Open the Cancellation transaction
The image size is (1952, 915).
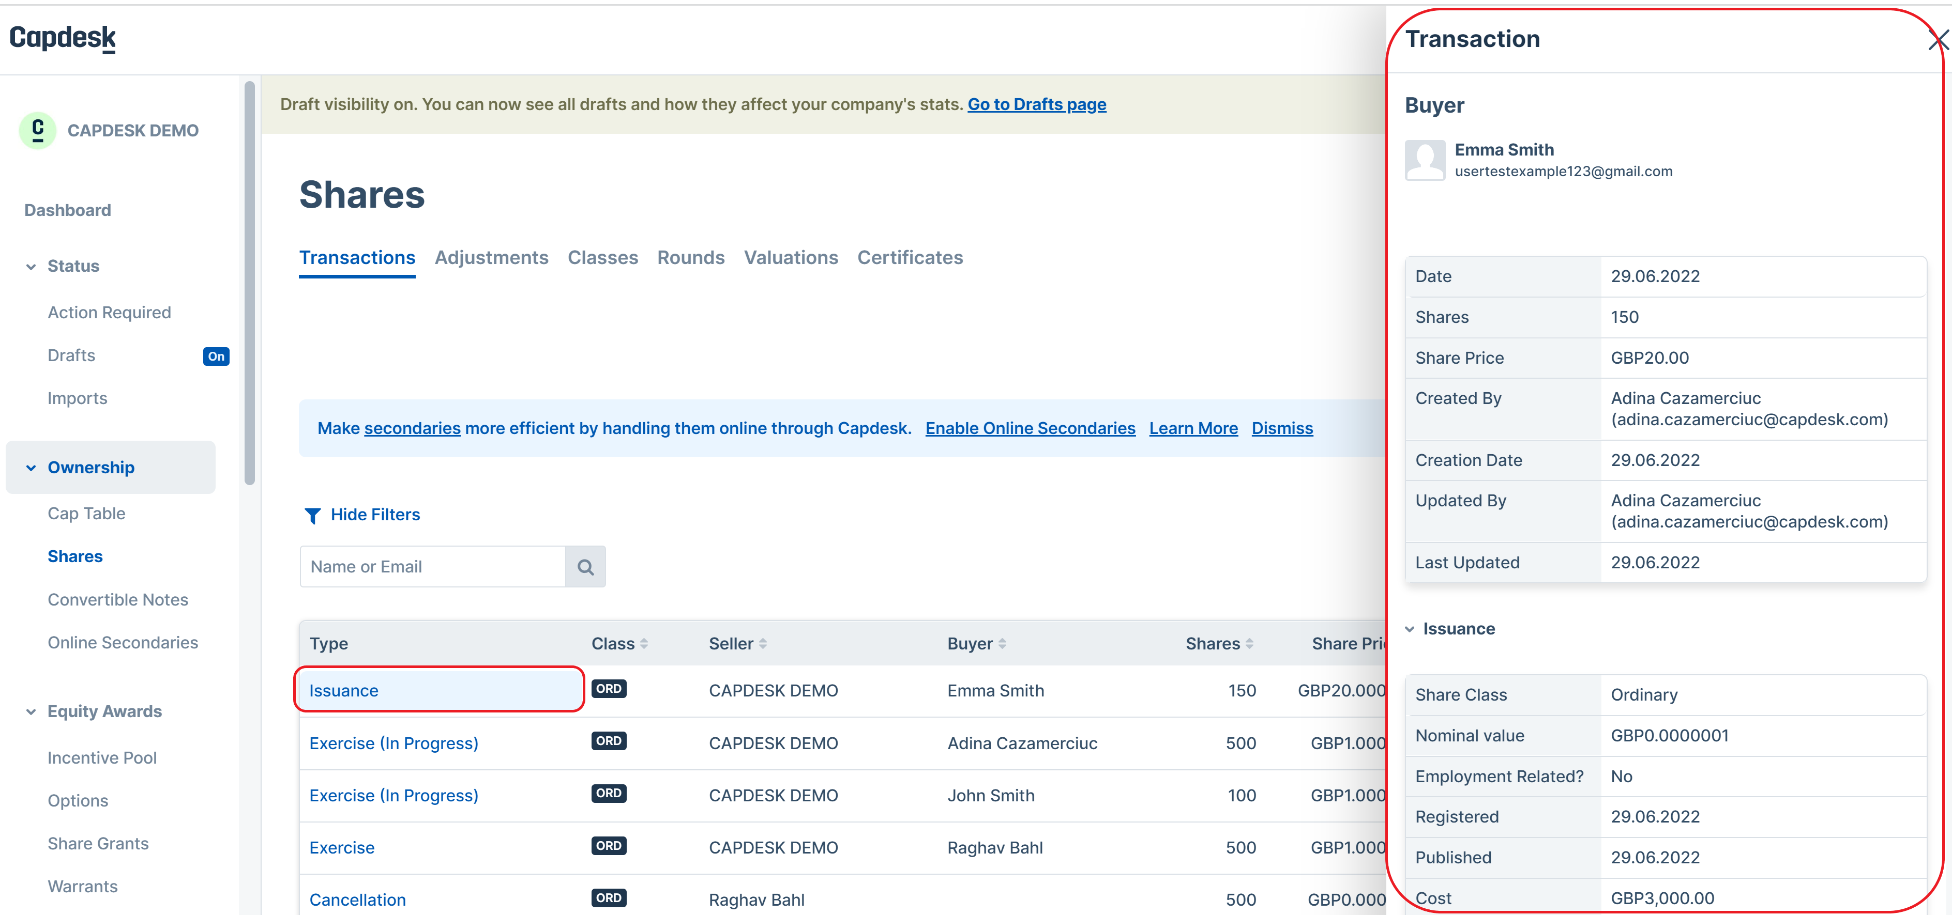point(357,900)
